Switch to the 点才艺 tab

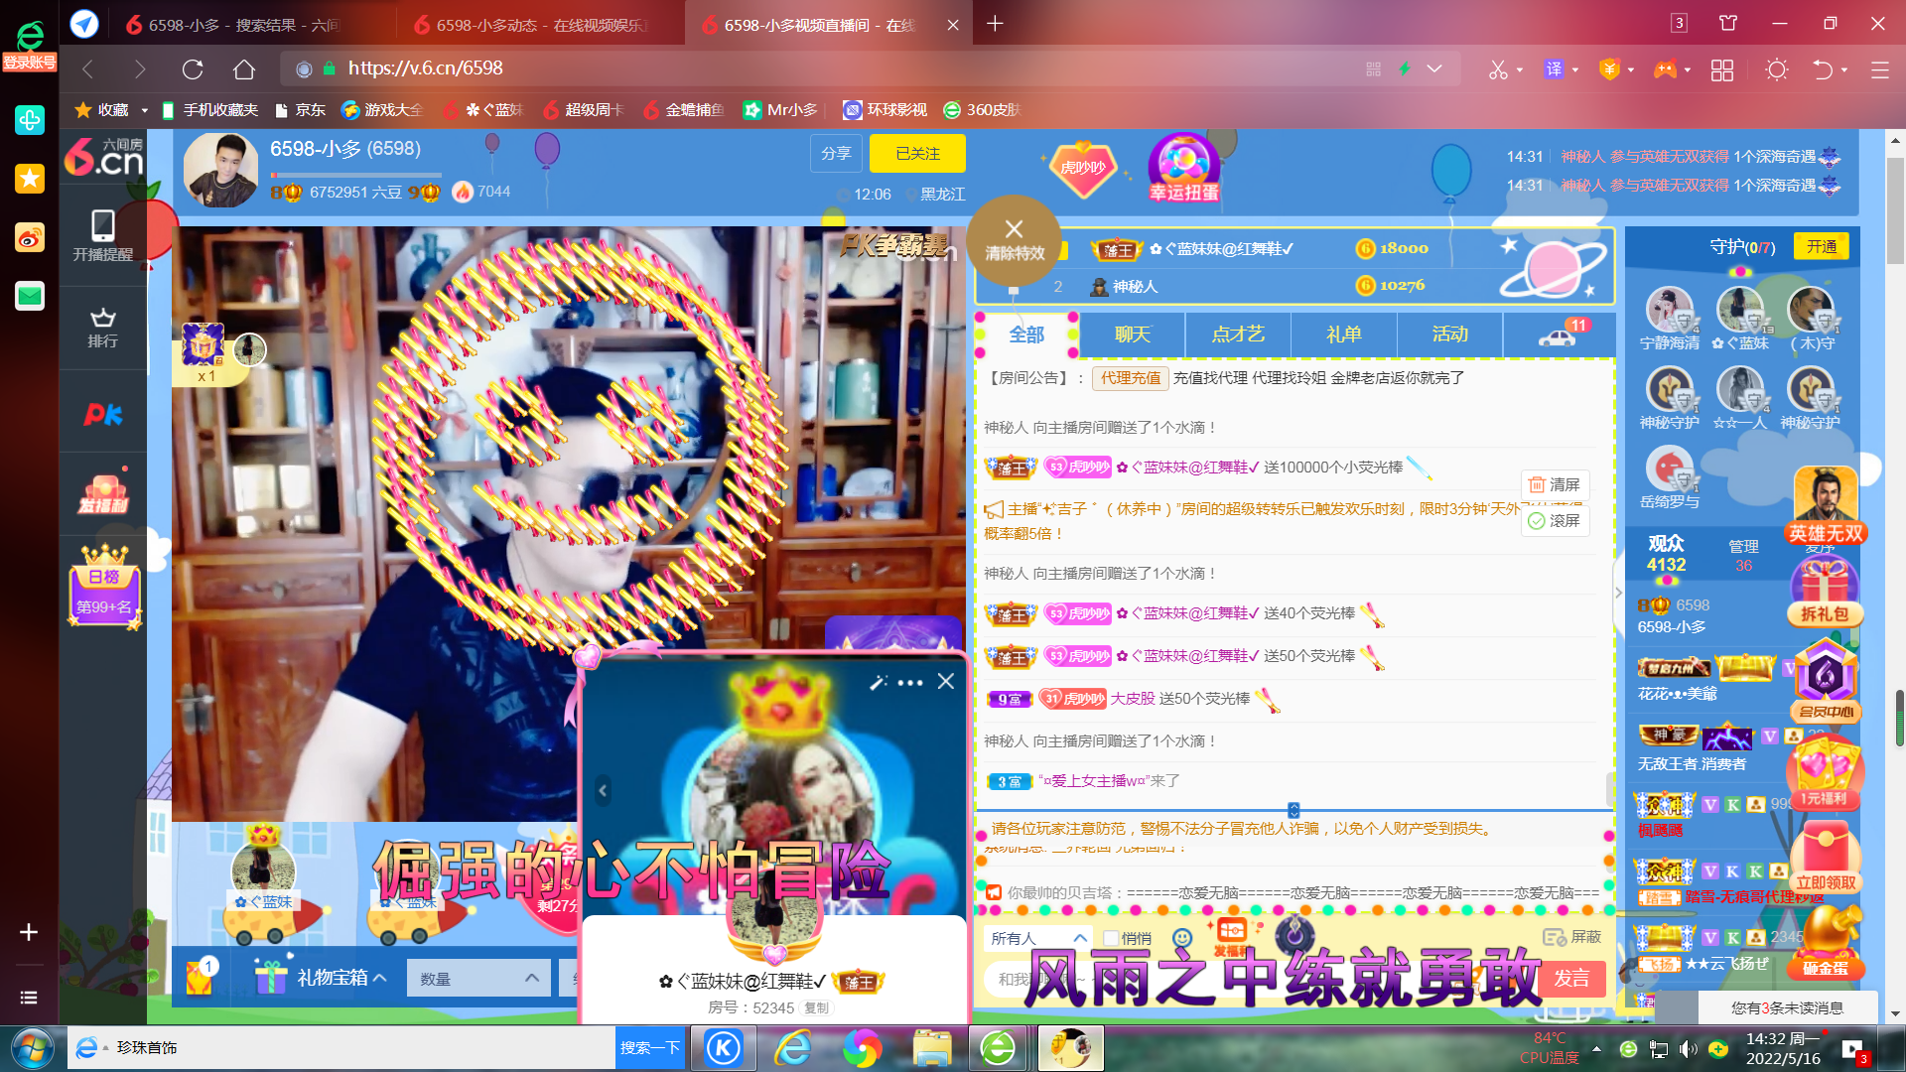(1238, 335)
